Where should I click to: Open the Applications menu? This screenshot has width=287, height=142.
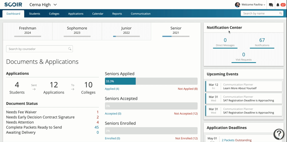pos(76,14)
